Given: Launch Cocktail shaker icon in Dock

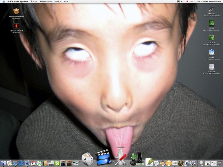Looking at the screenshot, I should [121, 157].
